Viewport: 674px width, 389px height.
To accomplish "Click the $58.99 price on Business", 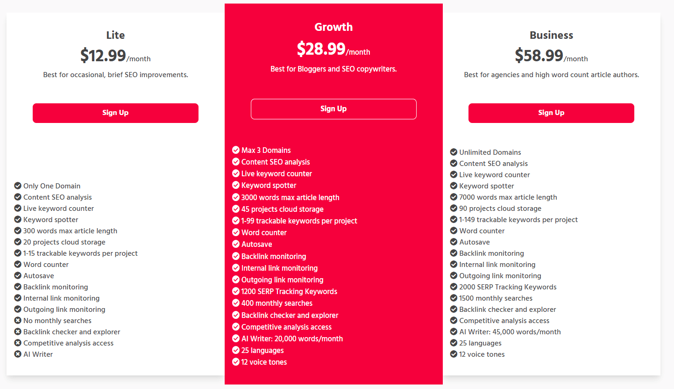I will pyautogui.click(x=539, y=55).
